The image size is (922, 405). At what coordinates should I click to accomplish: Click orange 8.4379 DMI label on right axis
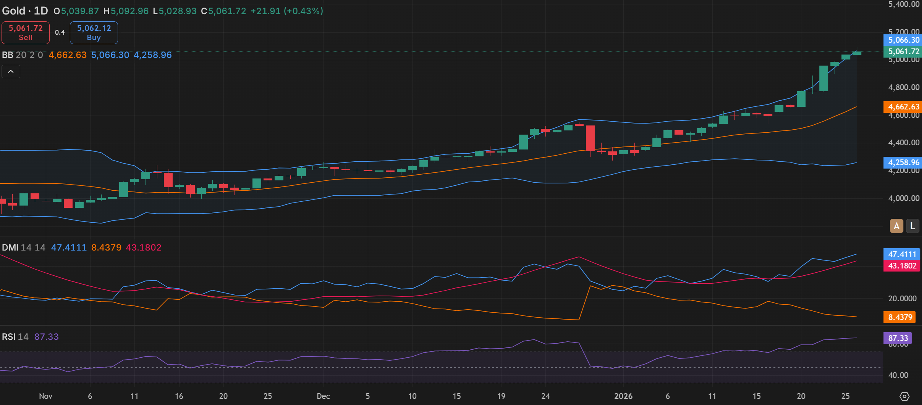coord(900,317)
